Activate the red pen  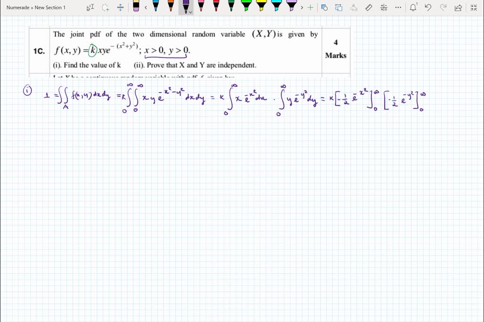pos(216,8)
